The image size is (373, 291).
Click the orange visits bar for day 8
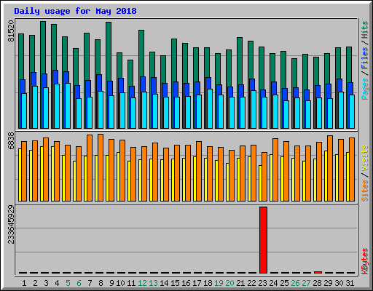(101, 167)
